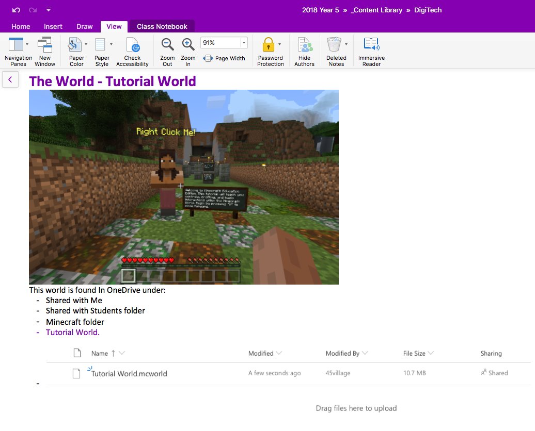Click the 'Shared with Me' bullet

click(74, 301)
